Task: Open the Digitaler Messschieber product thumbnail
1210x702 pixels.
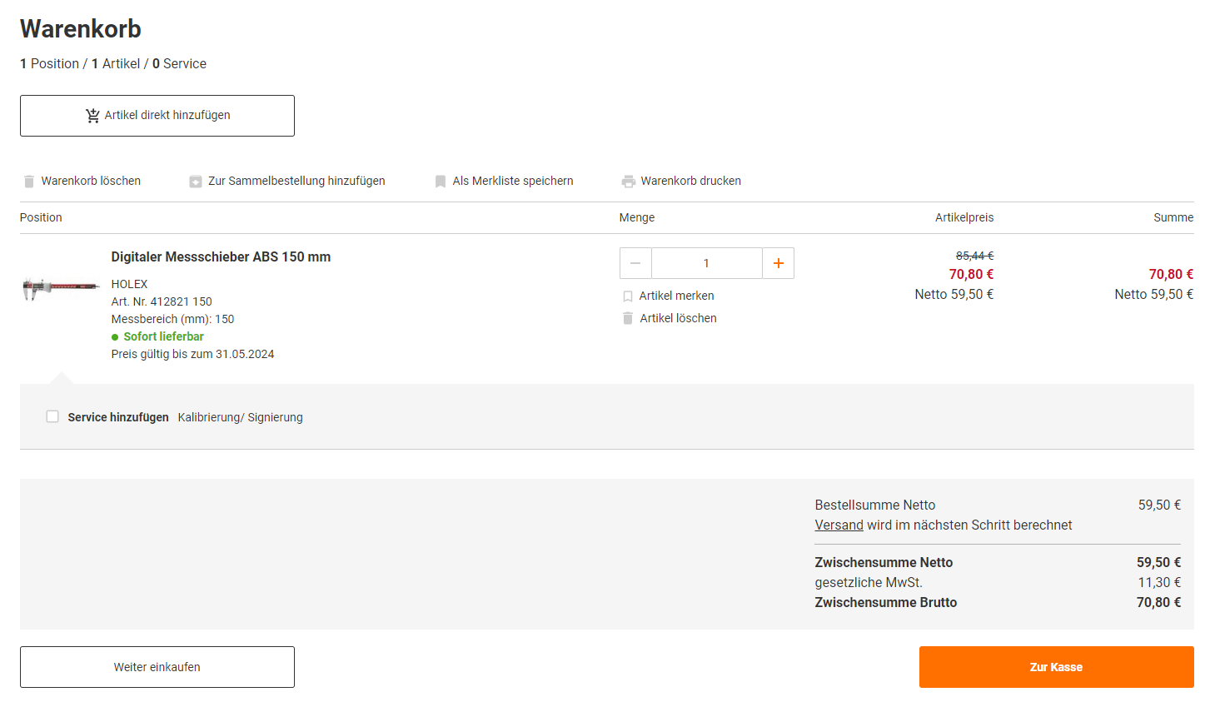Action: click(61, 288)
